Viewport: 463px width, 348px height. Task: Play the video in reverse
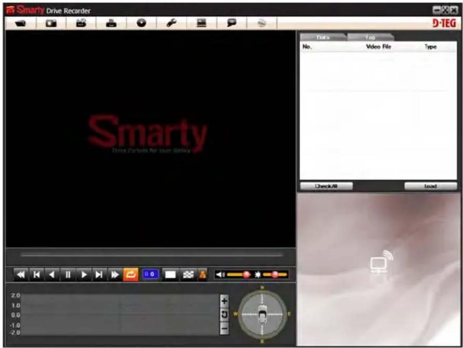click(x=52, y=275)
